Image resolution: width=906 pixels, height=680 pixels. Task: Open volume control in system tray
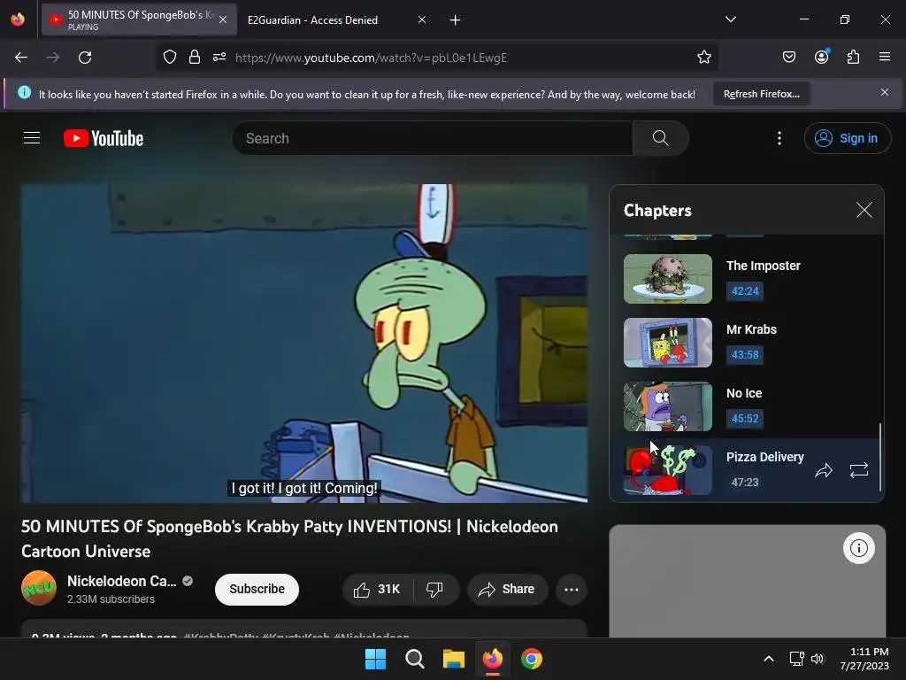pos(818,659)
